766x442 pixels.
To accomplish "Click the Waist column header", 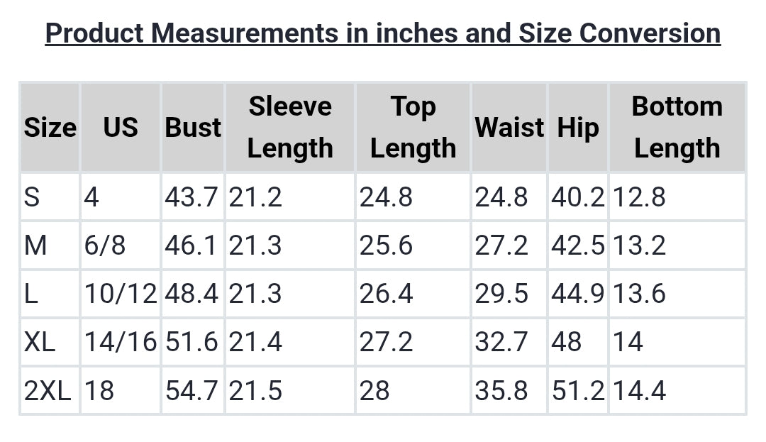I will [x=509, y=128].
